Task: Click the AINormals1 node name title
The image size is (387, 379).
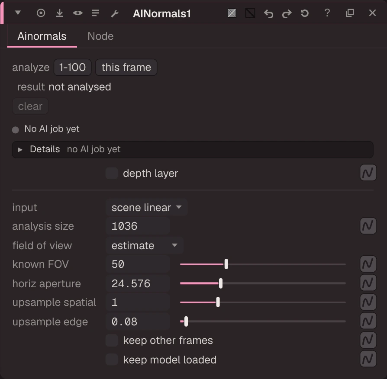Action: (x=162, y=13)
